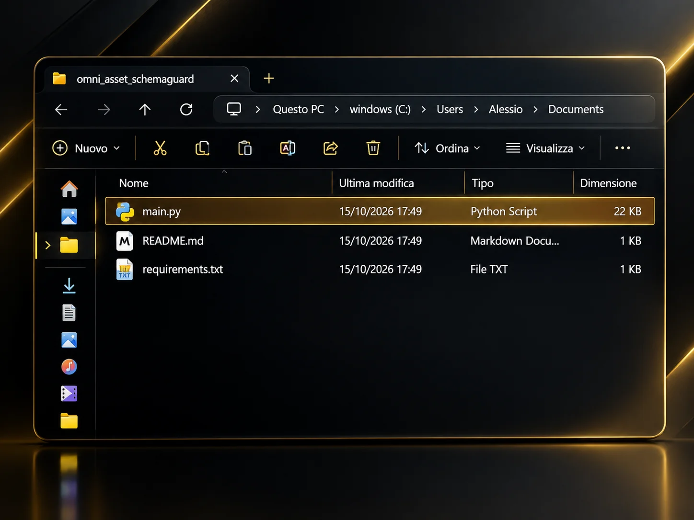Sort by the Tipo column header
This screenshot has width=694, height=520.
click(x=483, y=183)
